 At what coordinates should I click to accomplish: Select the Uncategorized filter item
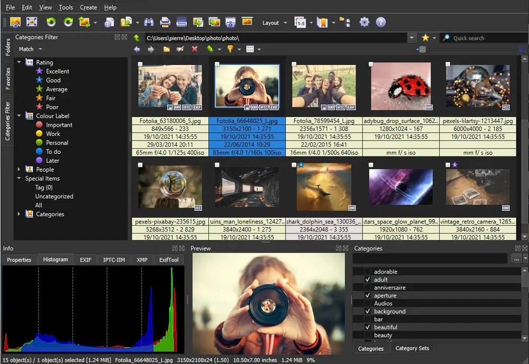(x=54, y=196)
